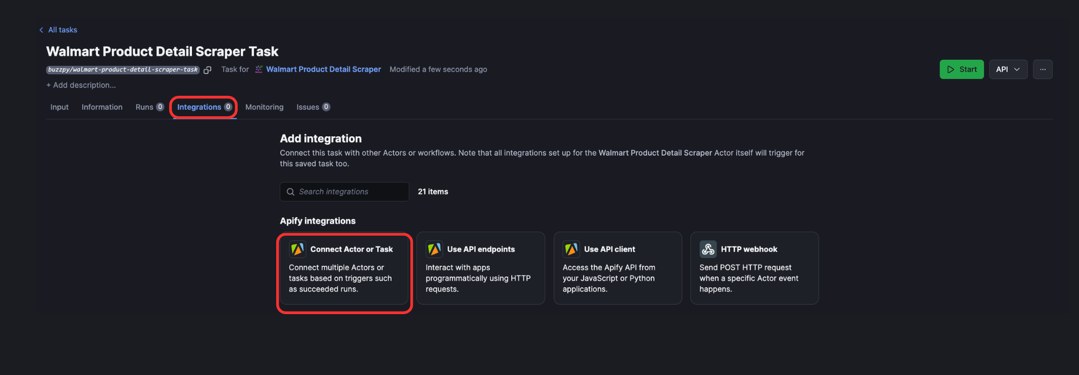The width and height of the screenshot is (1079, 375).
Task: Click the Apify logo on Use API client
Action: [571, 249]
